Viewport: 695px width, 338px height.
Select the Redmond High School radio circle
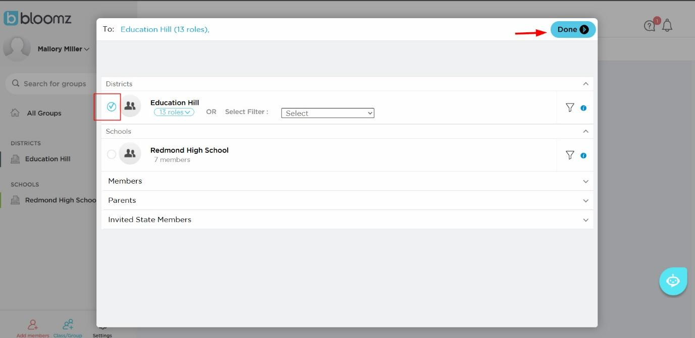coord(112,154)
